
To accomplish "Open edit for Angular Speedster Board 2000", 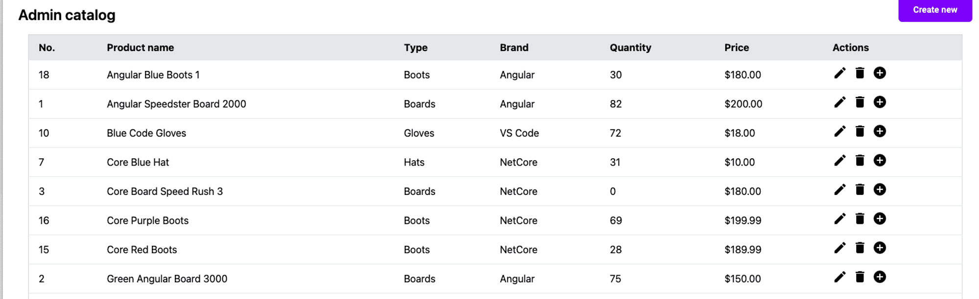I will 840,102.
